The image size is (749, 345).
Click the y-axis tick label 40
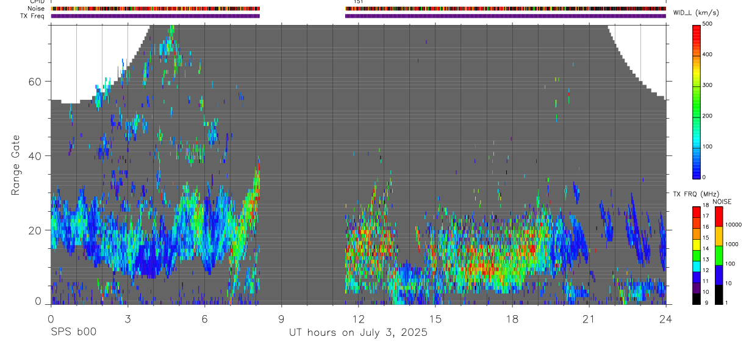coord(35,156)
